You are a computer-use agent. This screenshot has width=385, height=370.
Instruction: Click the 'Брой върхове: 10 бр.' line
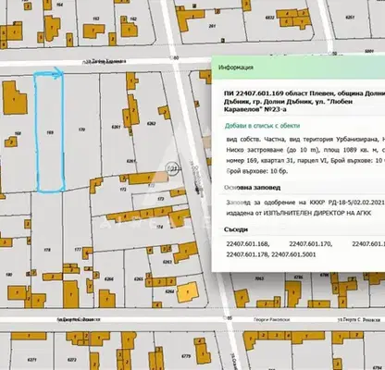point(257,171)
